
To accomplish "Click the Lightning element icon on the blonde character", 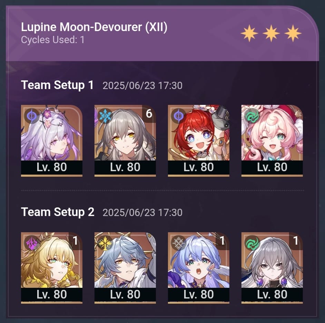I will click(31, 243).
